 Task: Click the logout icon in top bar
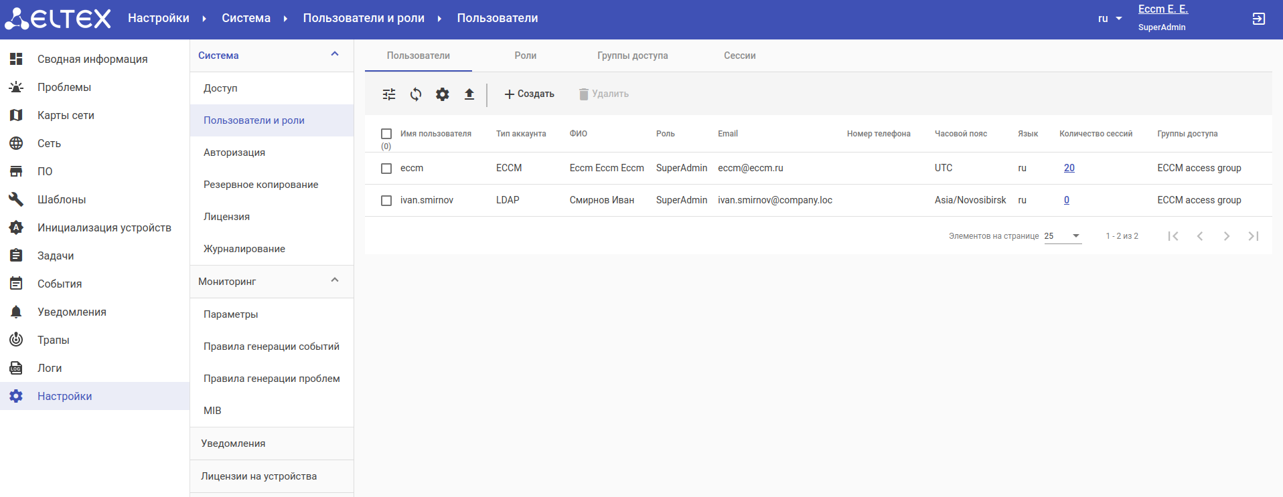coord(1258,19)
